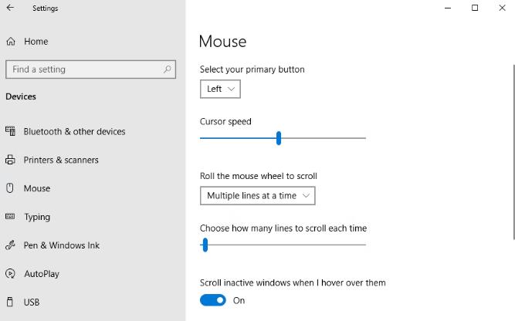Turn off Scroll inactive windows toggle
The width and height of the screenshot is (515, 321).
[213, 300]
